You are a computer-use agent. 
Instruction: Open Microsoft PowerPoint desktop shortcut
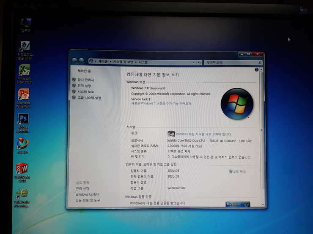coord(24,98)
